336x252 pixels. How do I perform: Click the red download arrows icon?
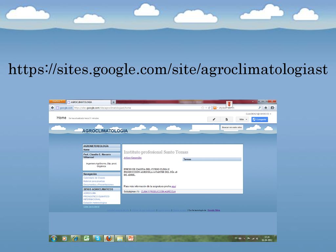click(x=229, y=104)
